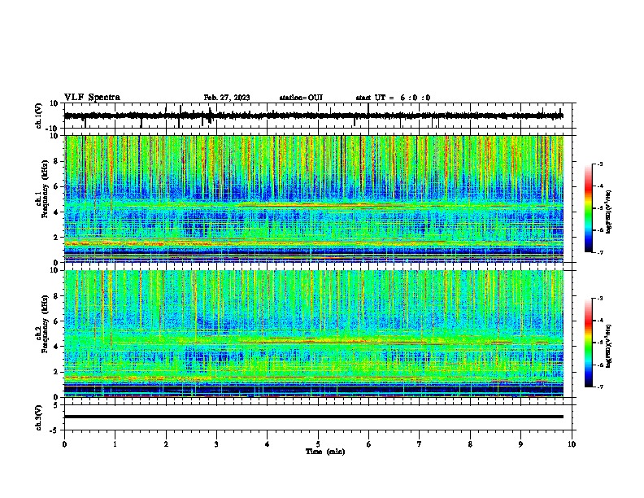
Task: Click the ch.1 colorbar "log(PSD)" label
Action: tap(609, 212)
